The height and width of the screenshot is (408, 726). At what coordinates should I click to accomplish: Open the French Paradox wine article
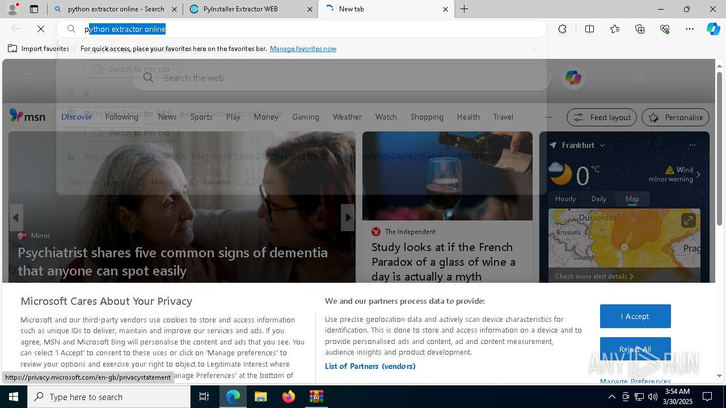[x=444, y=262]
